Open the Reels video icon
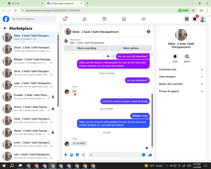The height and width of the screenshot is (169, 211). [104, 19]
